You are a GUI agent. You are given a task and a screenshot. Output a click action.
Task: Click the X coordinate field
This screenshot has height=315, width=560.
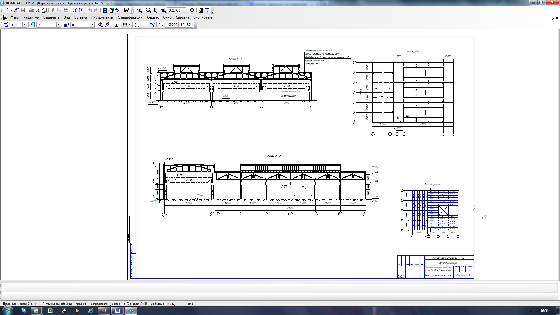[171, 25]
